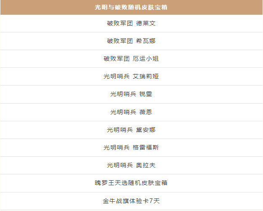
Task: Click the name 奥拉夫
Action: 146,166
